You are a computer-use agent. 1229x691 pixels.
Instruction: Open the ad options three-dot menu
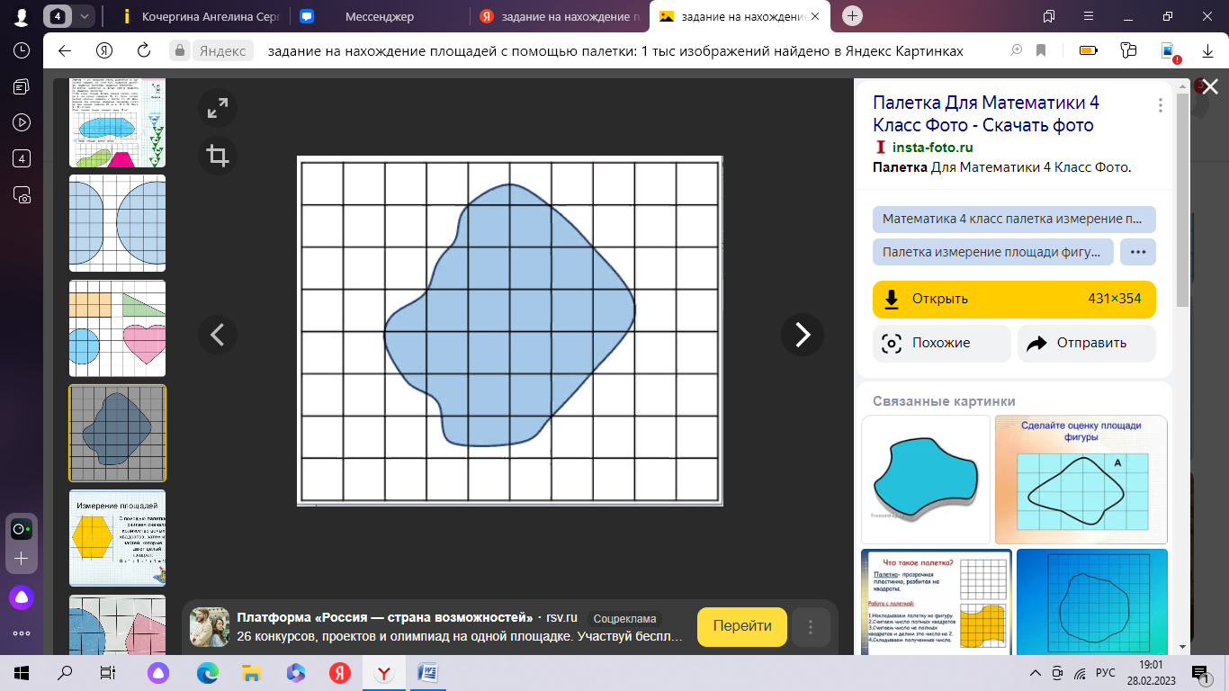point(811,627)
